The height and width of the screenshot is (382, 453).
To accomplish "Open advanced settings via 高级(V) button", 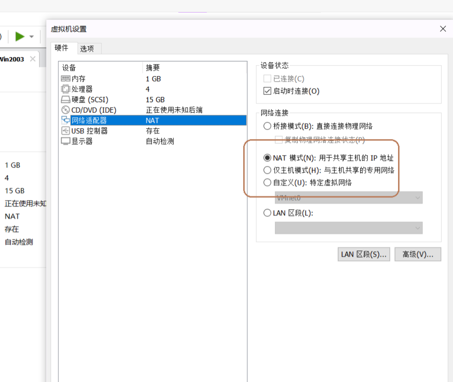I will tap(418, 254).
